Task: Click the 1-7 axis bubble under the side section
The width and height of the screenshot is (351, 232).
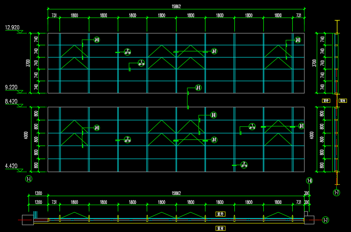Action: pyautogui.click(x=336, y=192)
